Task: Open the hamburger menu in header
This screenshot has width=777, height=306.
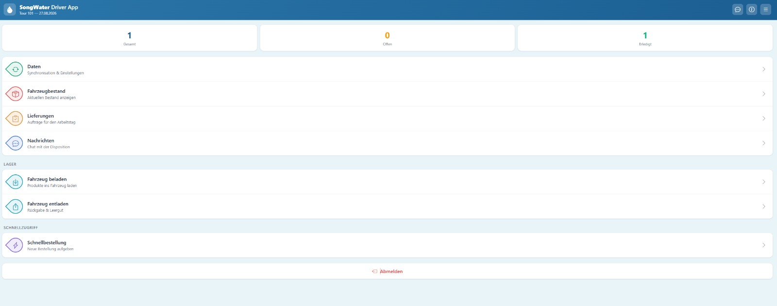Action: 766,9
